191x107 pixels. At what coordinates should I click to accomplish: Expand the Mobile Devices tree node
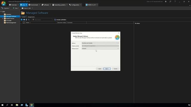(x=3, y=18)
